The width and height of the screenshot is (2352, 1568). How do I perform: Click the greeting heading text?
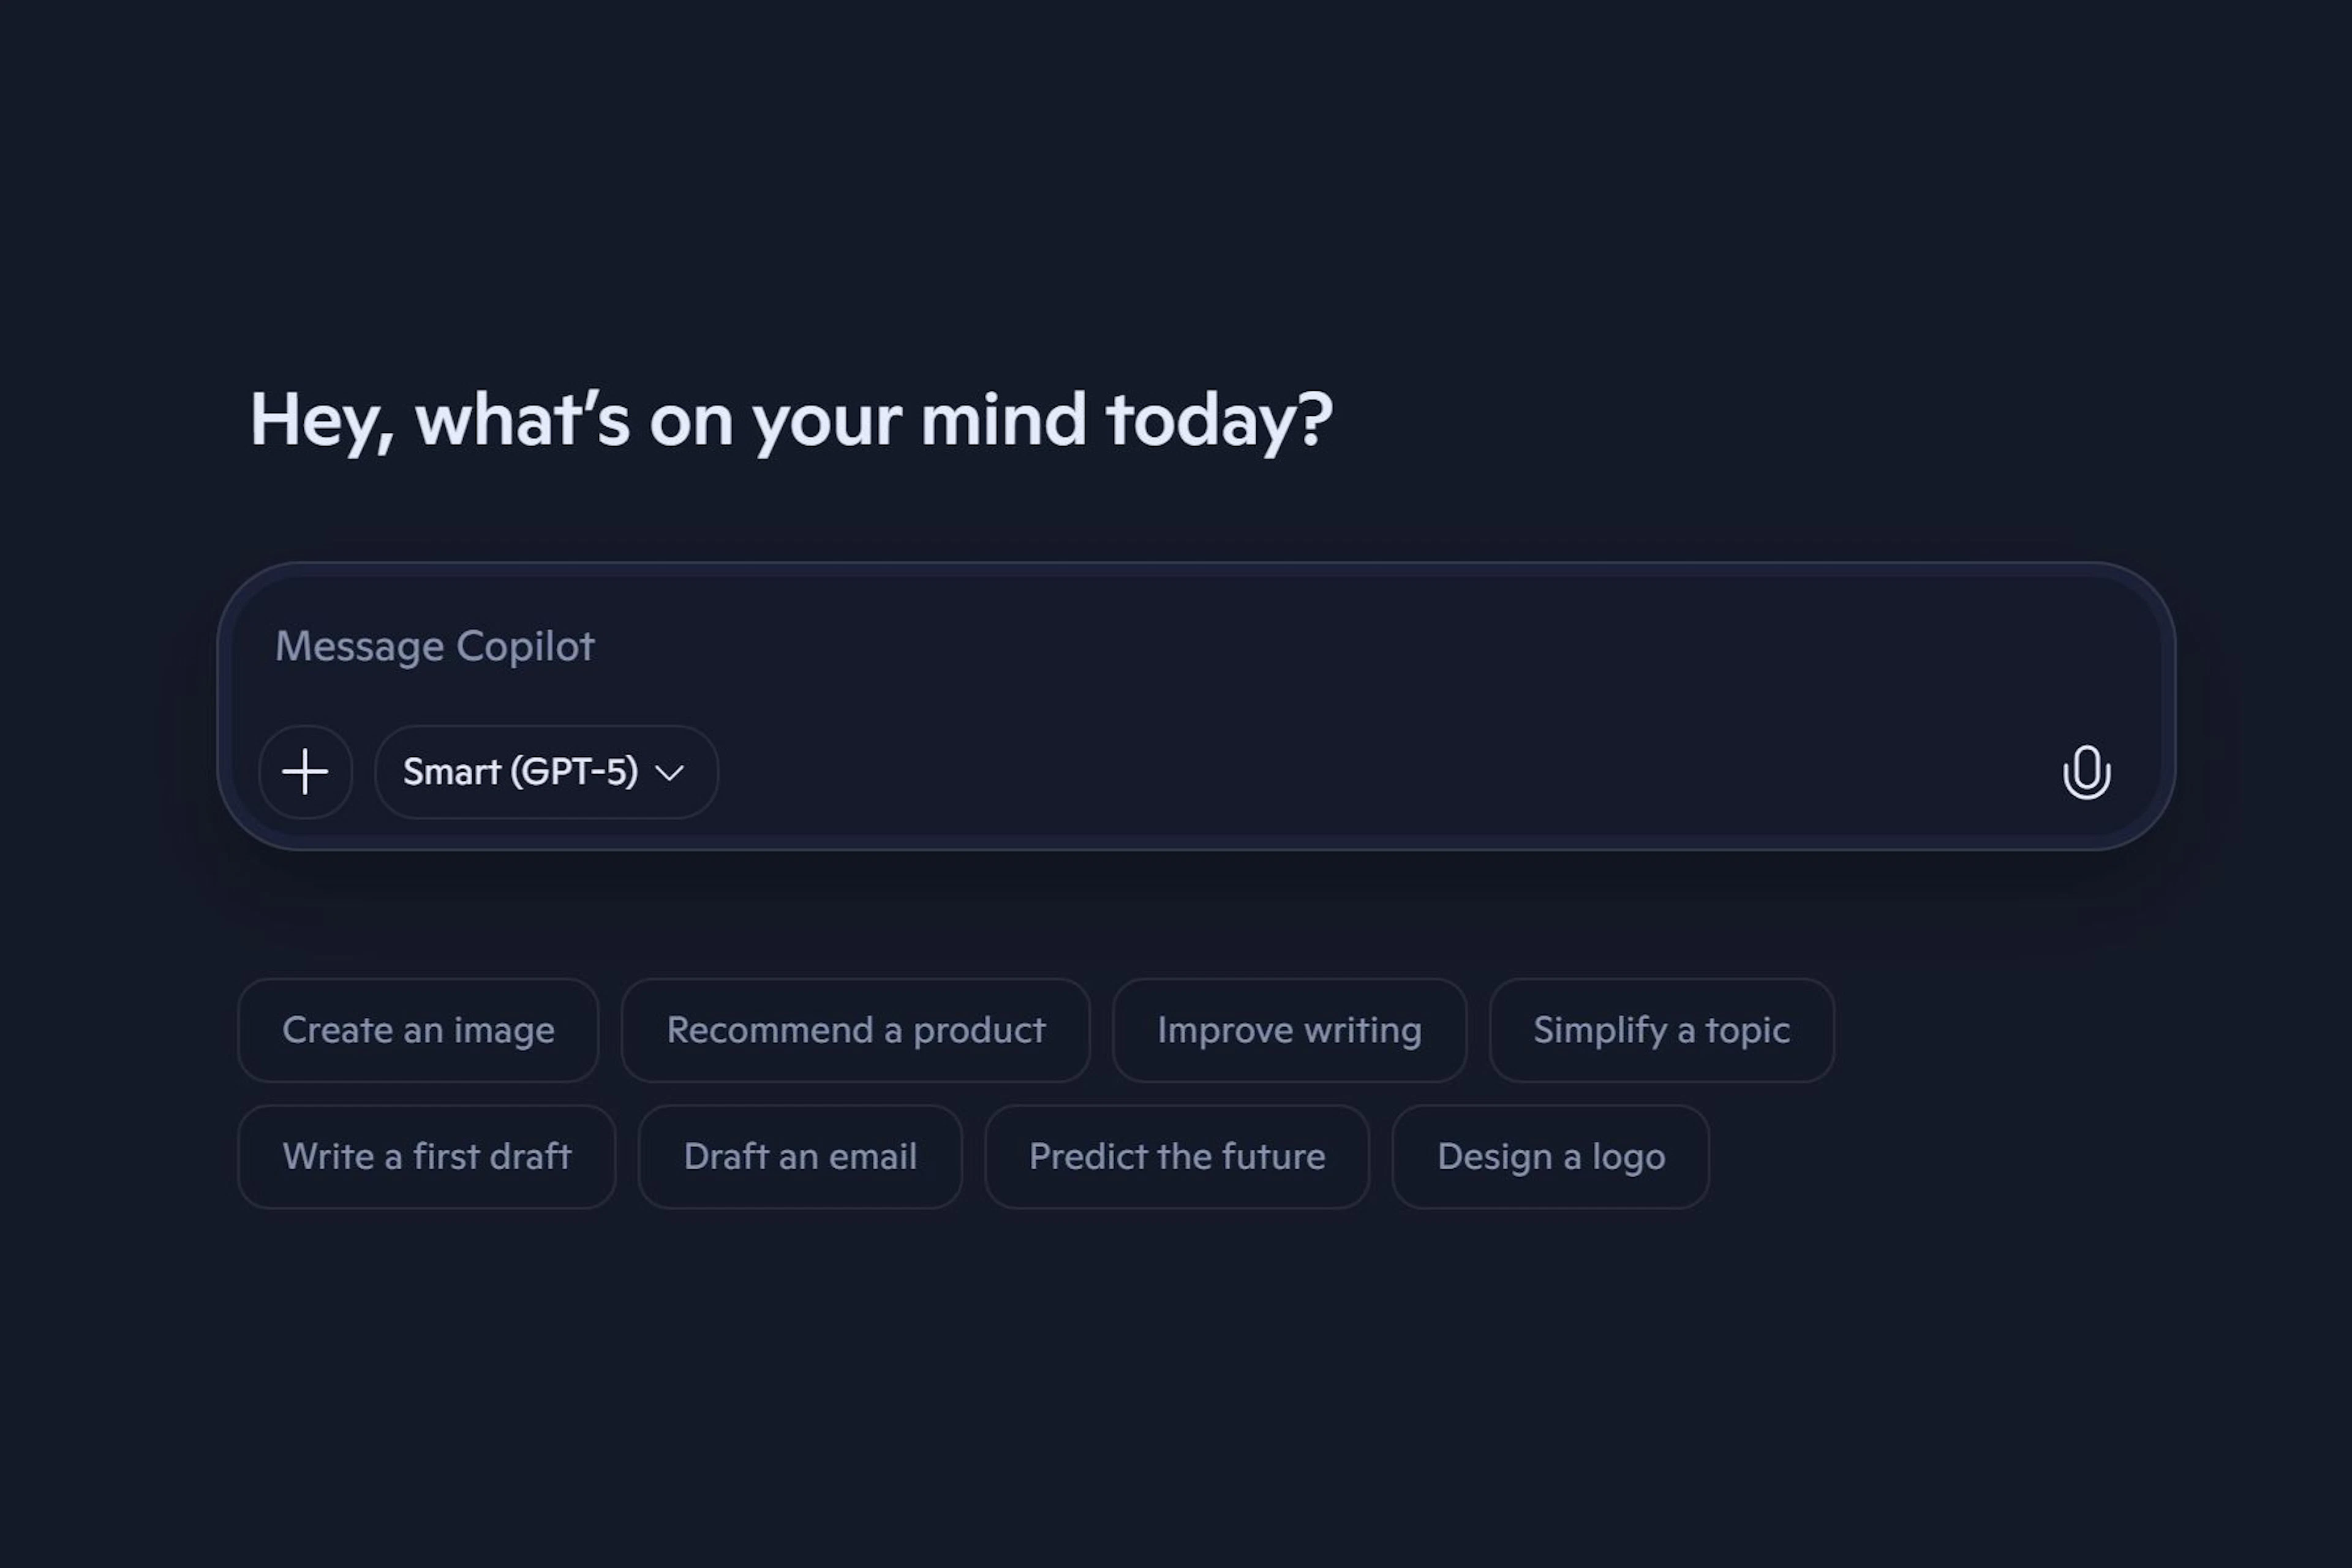[790, 420]
